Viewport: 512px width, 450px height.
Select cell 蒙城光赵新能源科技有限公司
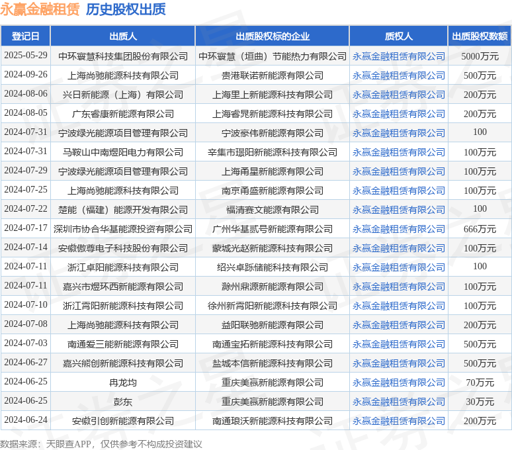tap(273, 248)
